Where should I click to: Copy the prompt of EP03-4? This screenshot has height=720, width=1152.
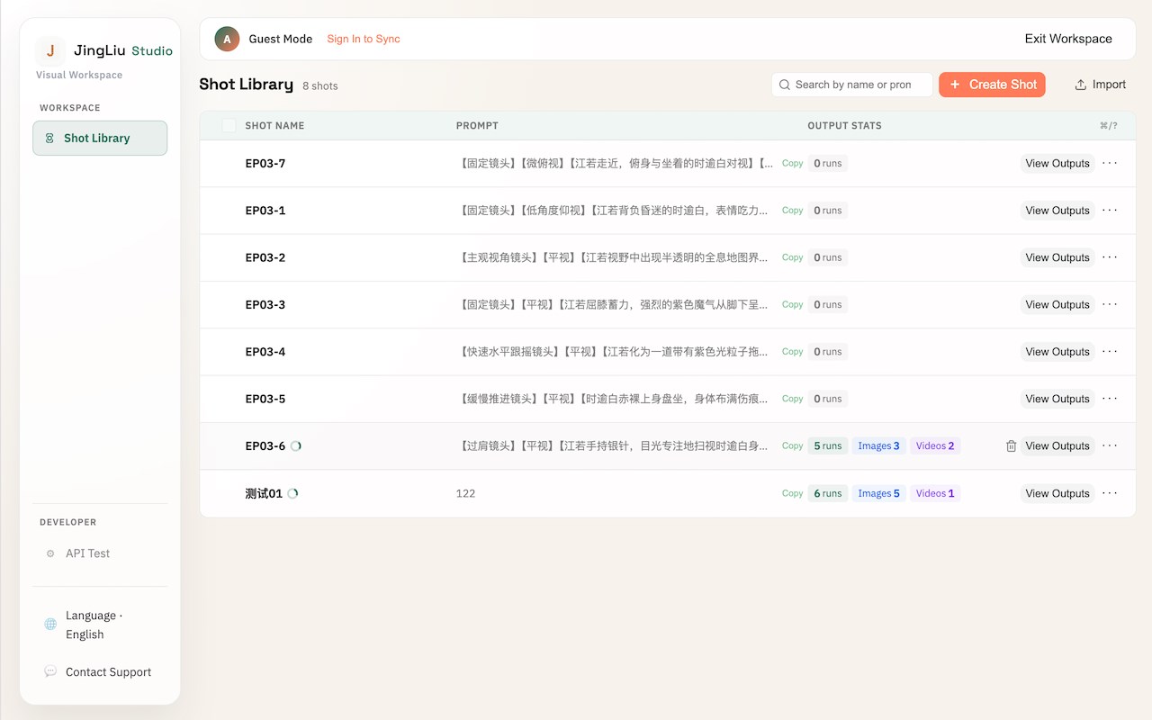click(792, 351)
